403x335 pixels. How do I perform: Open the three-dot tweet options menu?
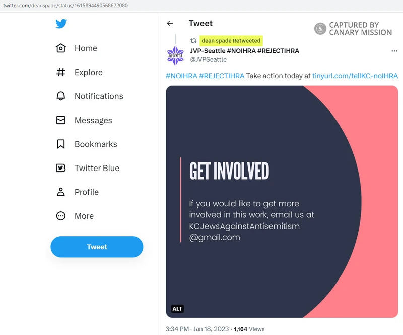[x=394, y=51]
